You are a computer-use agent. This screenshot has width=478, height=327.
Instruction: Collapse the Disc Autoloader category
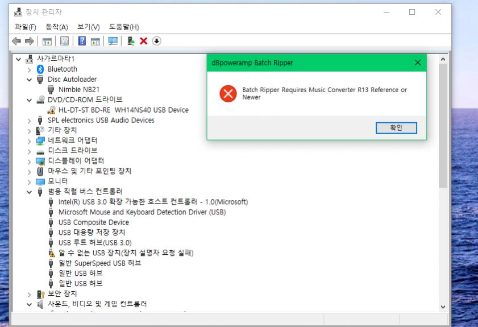(x=30, y=80)
